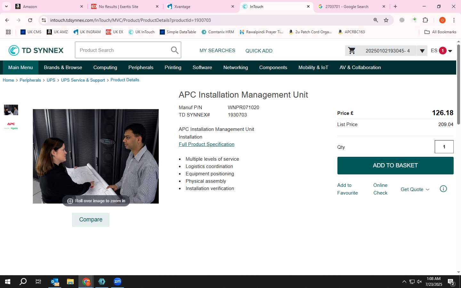Click the address bar URL

coord(130,20)
